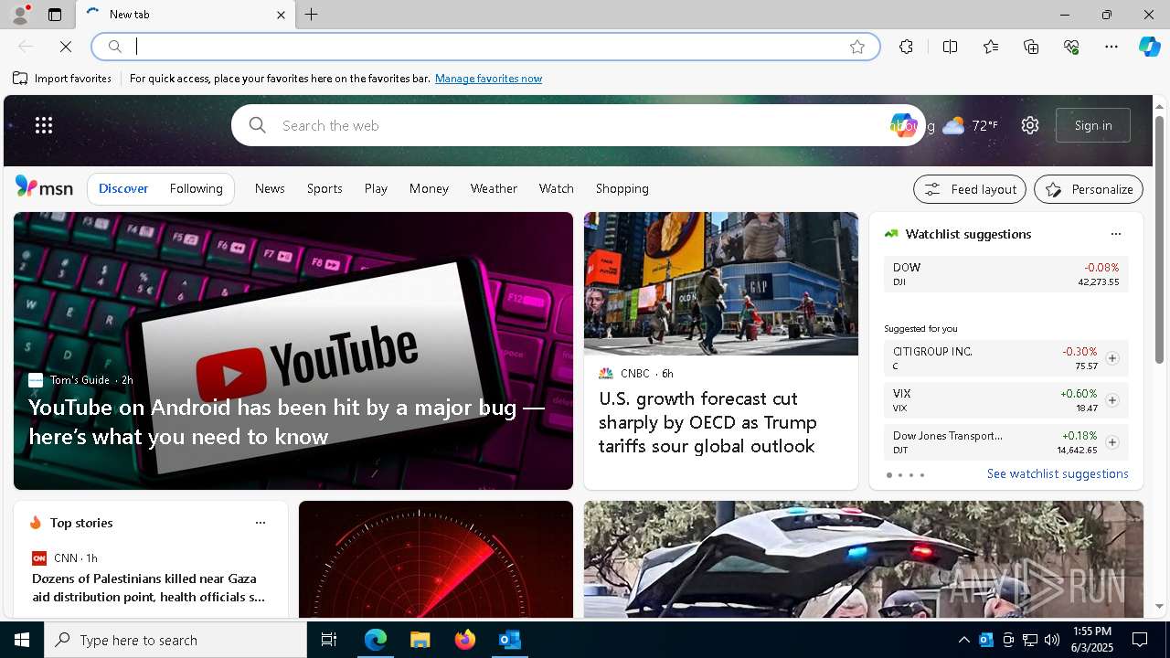Viewport: 1170px width, 658px height.
Task: Open File Explorer from taskbar
Action: (420, 640)
